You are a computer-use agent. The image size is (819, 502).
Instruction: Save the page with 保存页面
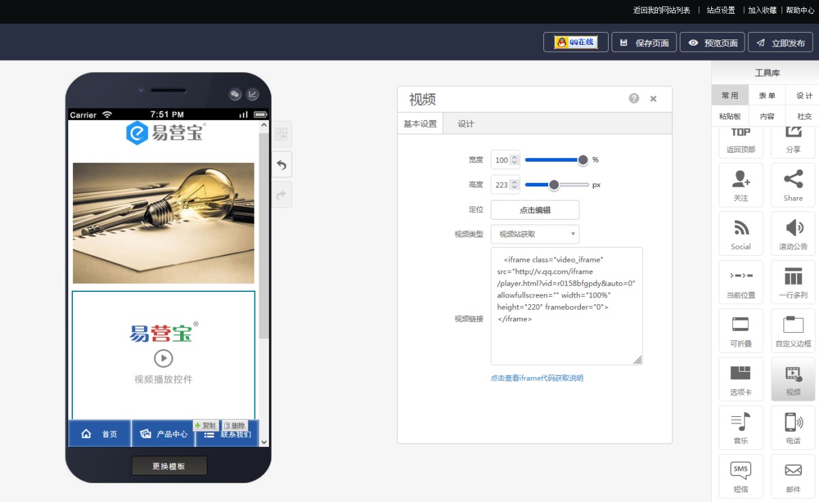click(644, 42)
